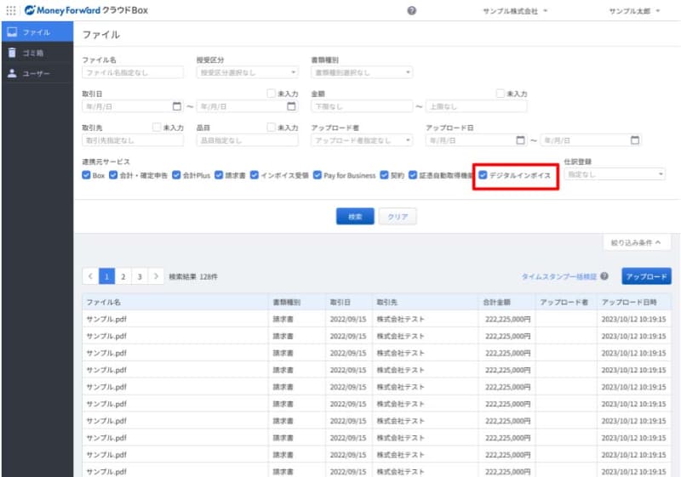Image resolution: width=681 pixels, height=477 pixels.
Task: Click the タイムスタンプ一括検証 link
Action: (x=559, y=276)
